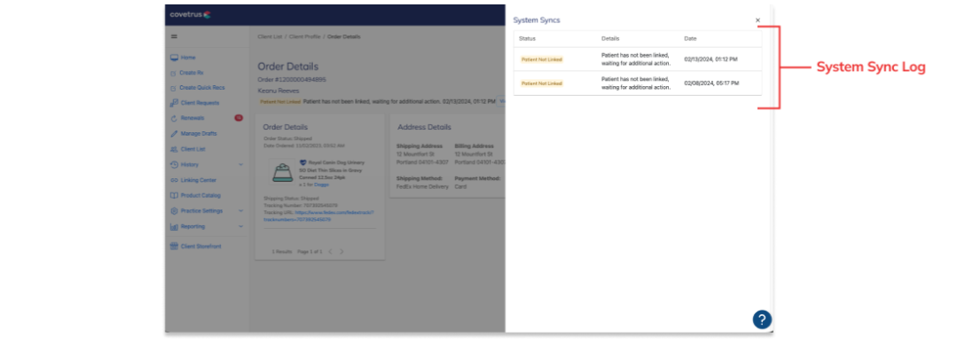Screen dimensions: 958x339
Task: Click the Create Rx icon
Action: [174, 73]
